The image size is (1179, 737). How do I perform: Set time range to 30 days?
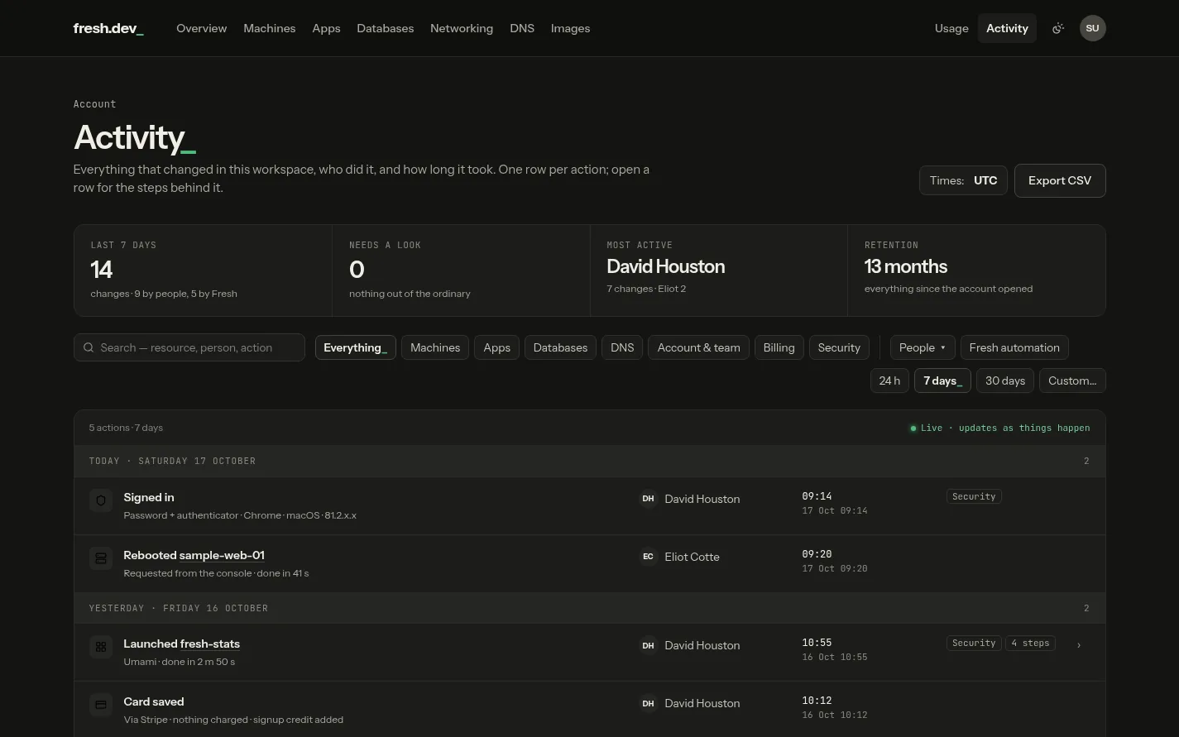point(1005,380)
